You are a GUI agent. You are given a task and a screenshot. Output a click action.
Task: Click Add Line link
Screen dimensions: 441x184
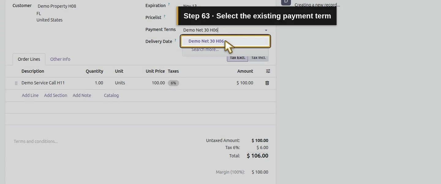tap(30, 95)
